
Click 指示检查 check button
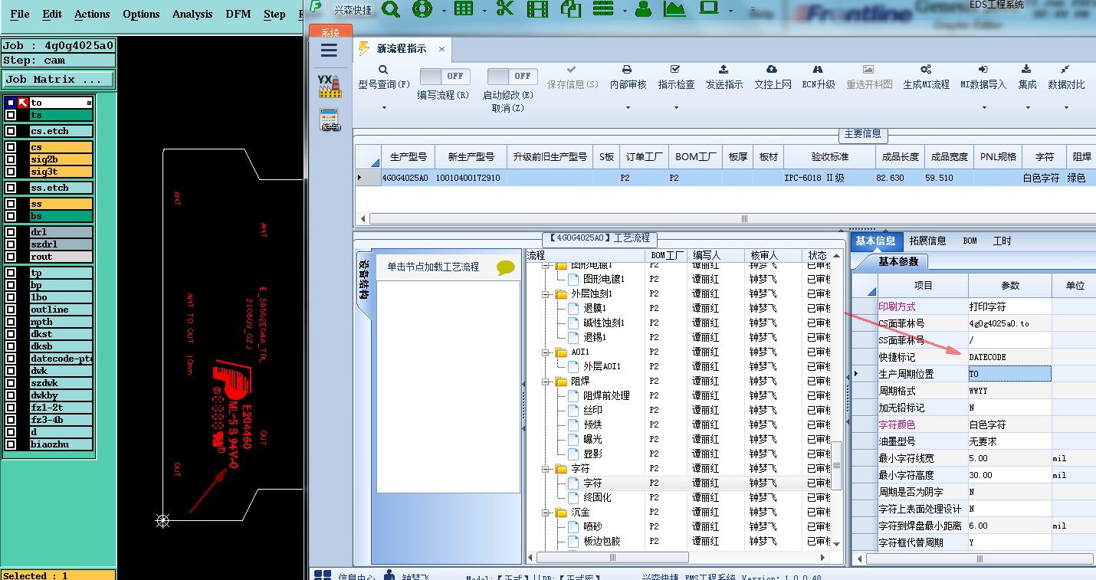[676, 77]
